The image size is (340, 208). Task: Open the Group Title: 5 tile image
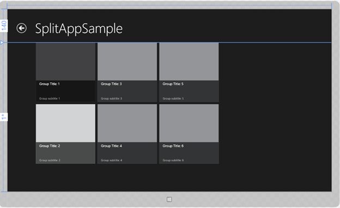189,62
